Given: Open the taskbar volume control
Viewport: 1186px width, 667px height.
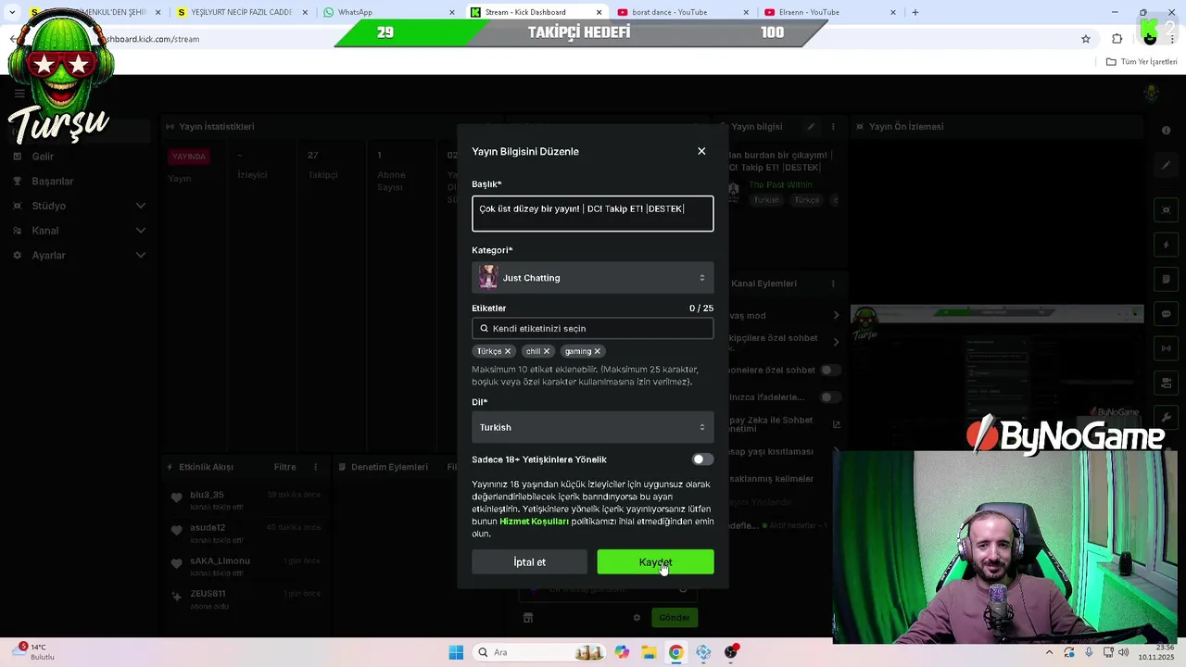Looking at the screenshot, I should pos(1124,652).
